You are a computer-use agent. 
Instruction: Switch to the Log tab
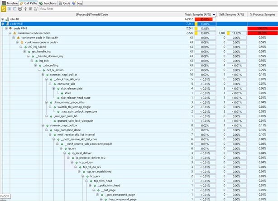point(77,3)
